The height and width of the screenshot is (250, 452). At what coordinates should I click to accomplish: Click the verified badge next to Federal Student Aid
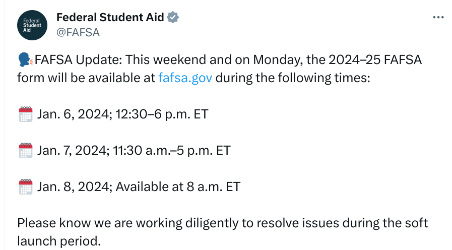[173, 17]
